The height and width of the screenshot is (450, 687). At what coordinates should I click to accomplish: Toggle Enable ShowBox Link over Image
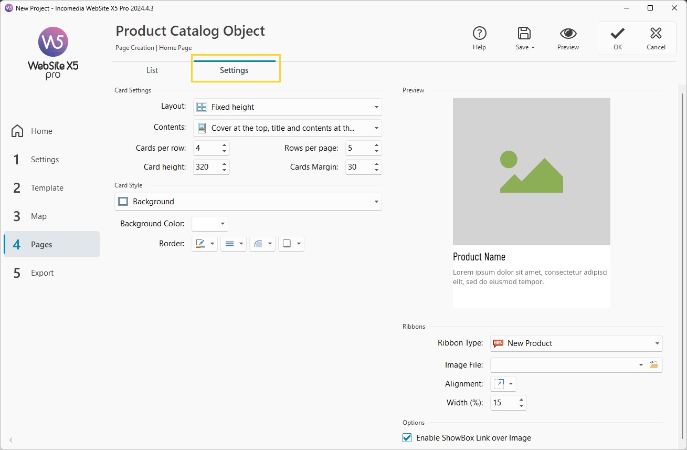(407, 438)
